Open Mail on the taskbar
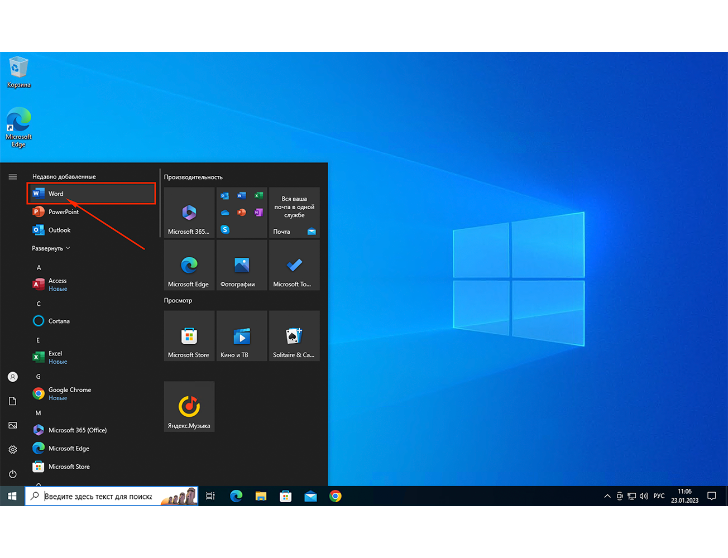 click(310, 496)
